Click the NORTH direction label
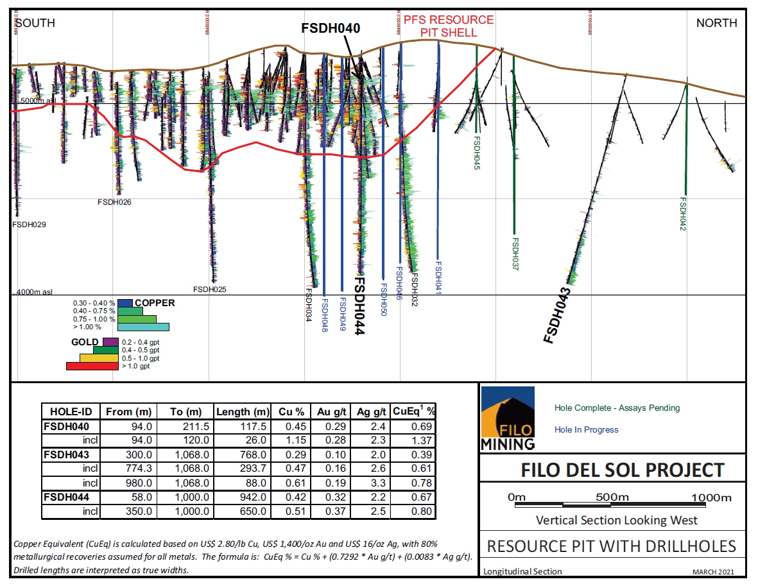Viewport: 758px width, 586px height. [716, 23]
